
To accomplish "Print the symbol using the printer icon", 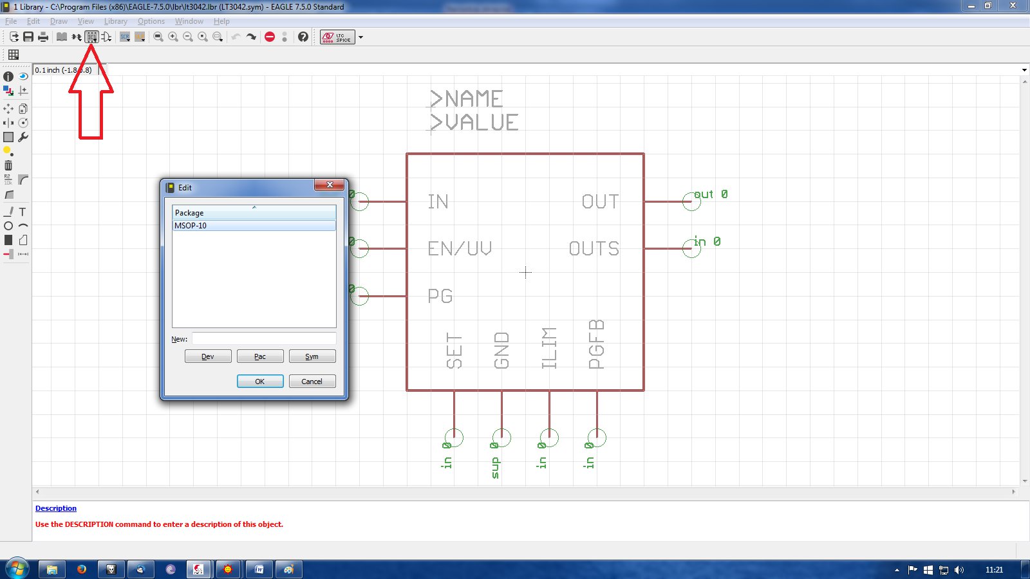I will click(43, 37).
